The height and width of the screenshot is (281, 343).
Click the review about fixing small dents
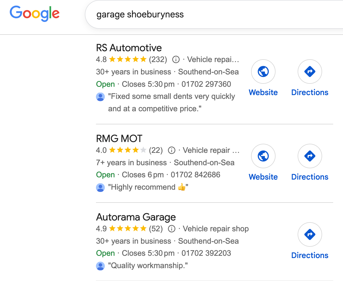pos(171,102)
